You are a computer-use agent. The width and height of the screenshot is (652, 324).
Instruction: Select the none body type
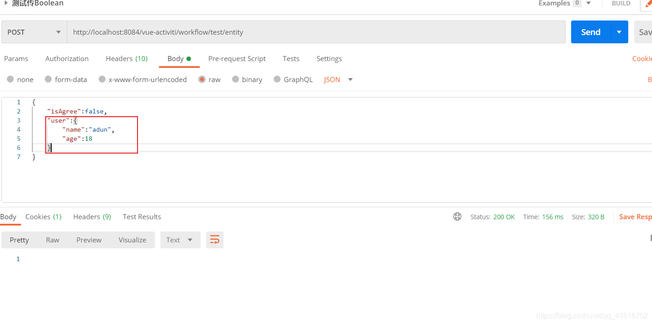click(x=20, y=79)
